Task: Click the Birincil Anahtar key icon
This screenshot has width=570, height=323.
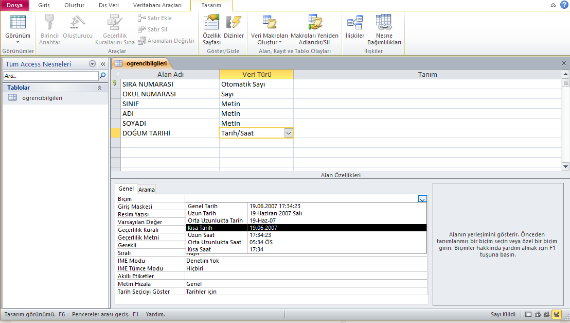Action: 49,23
